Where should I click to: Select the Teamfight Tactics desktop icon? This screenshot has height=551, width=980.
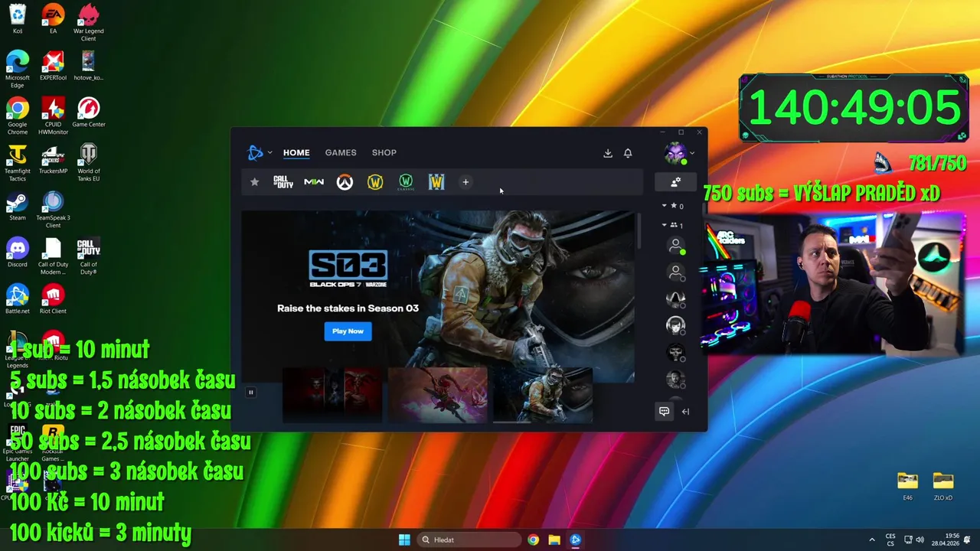(x=18, y=163)
